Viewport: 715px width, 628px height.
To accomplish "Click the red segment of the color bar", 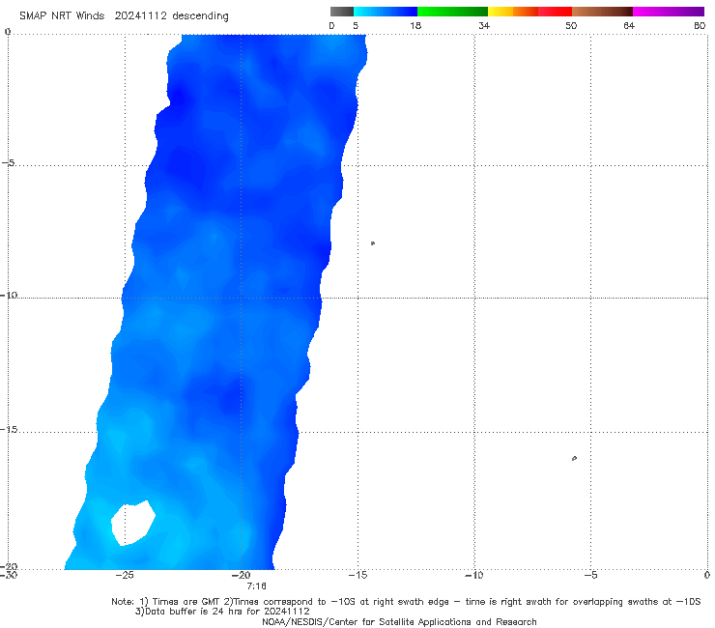I will point(555,12).
